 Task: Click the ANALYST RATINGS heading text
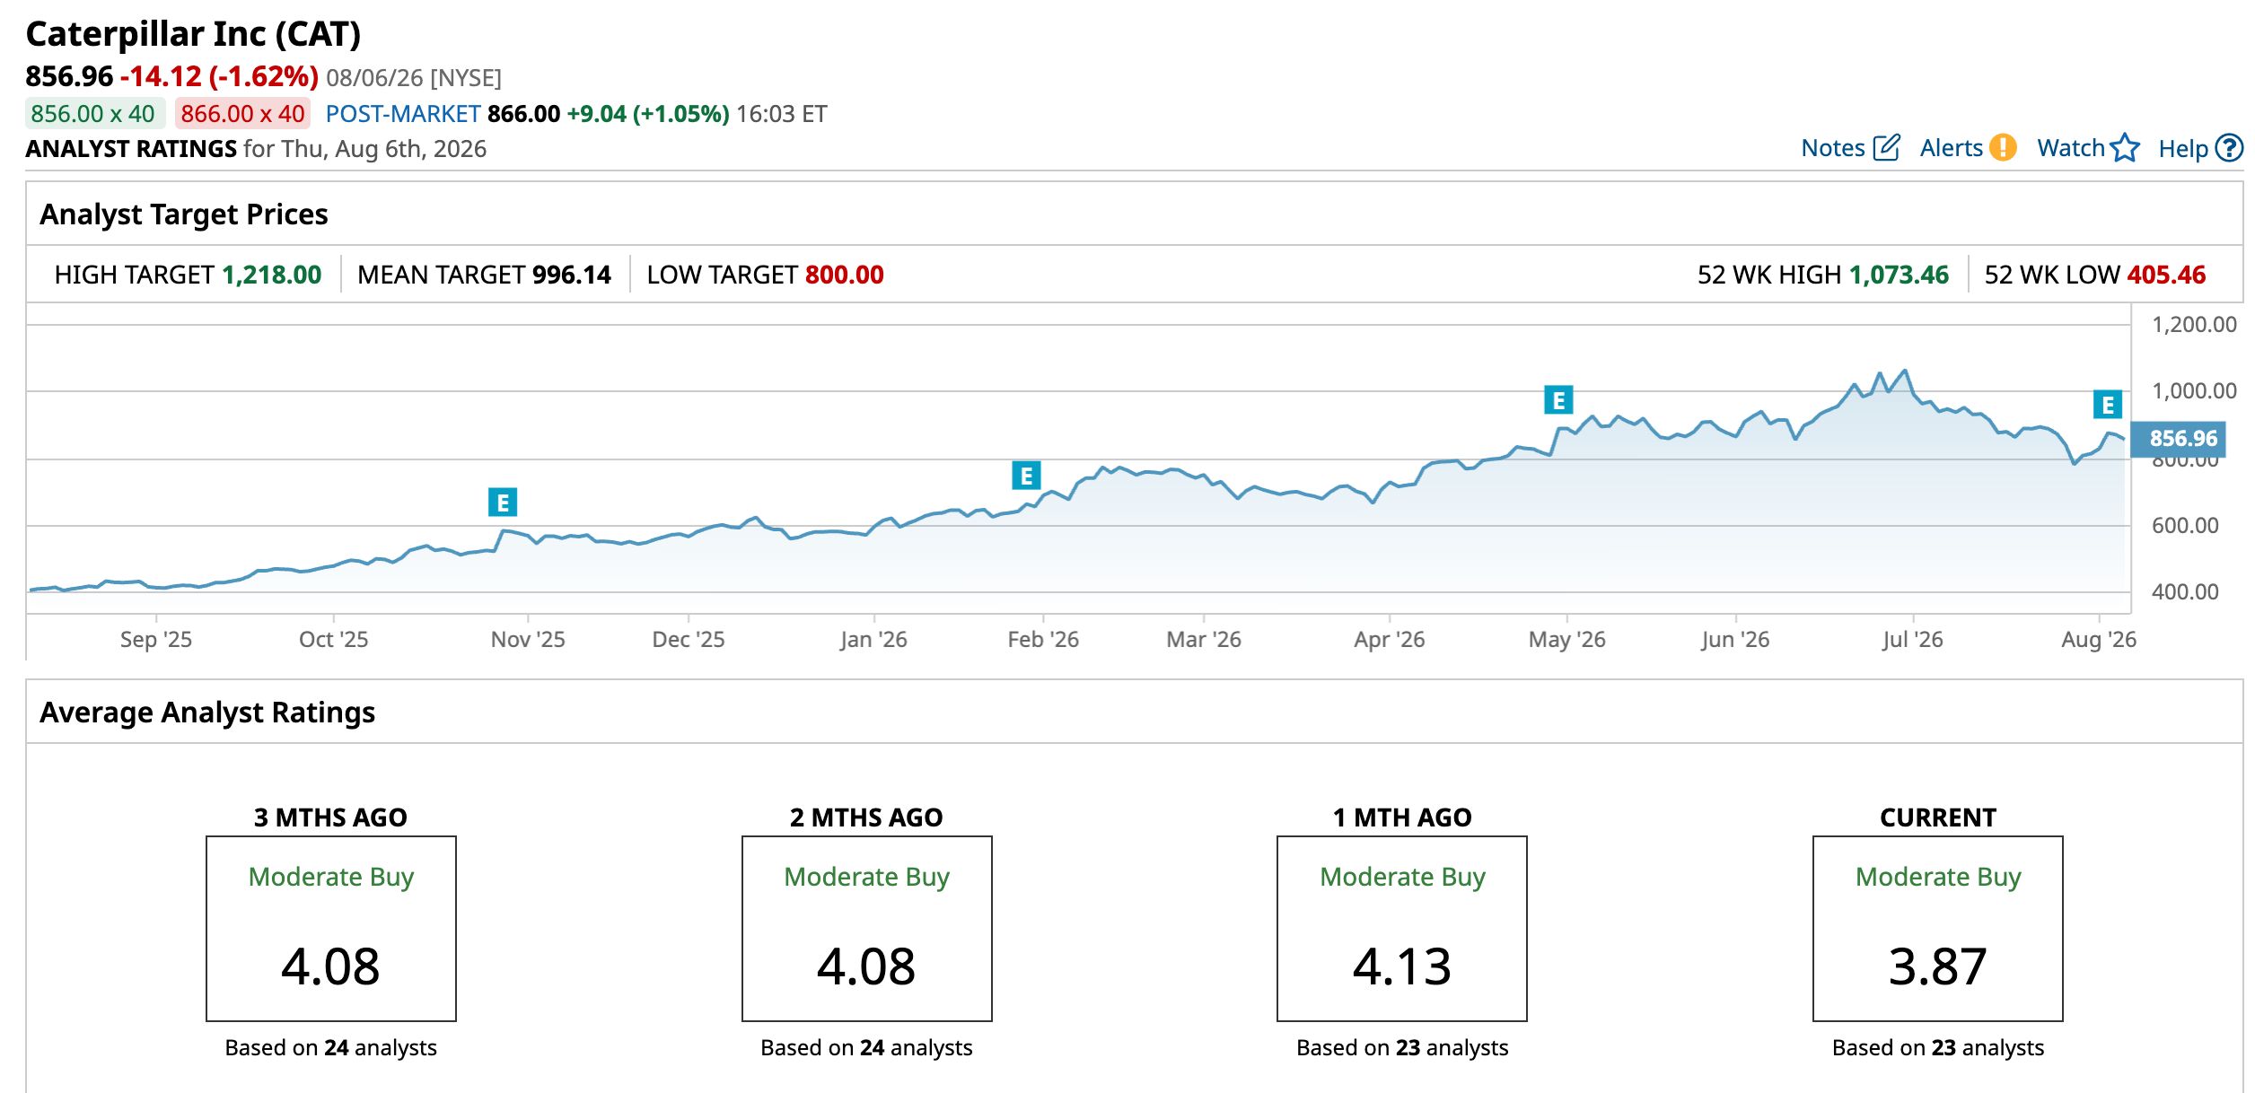click(x=131, y=149)
